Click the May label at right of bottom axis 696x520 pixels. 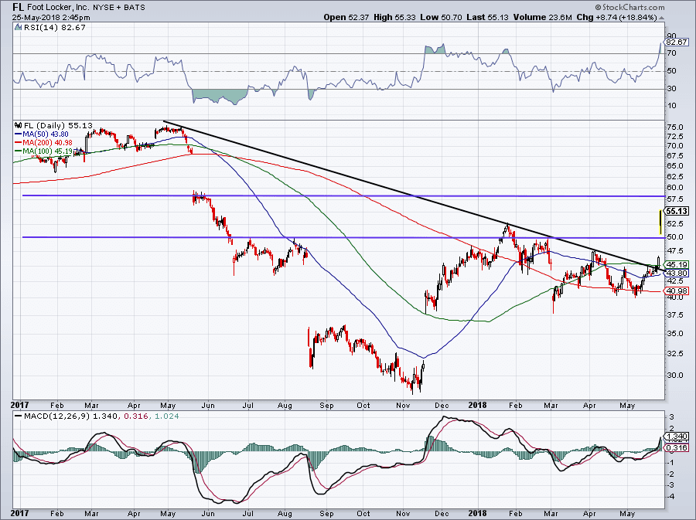click(x=626, y=514)
